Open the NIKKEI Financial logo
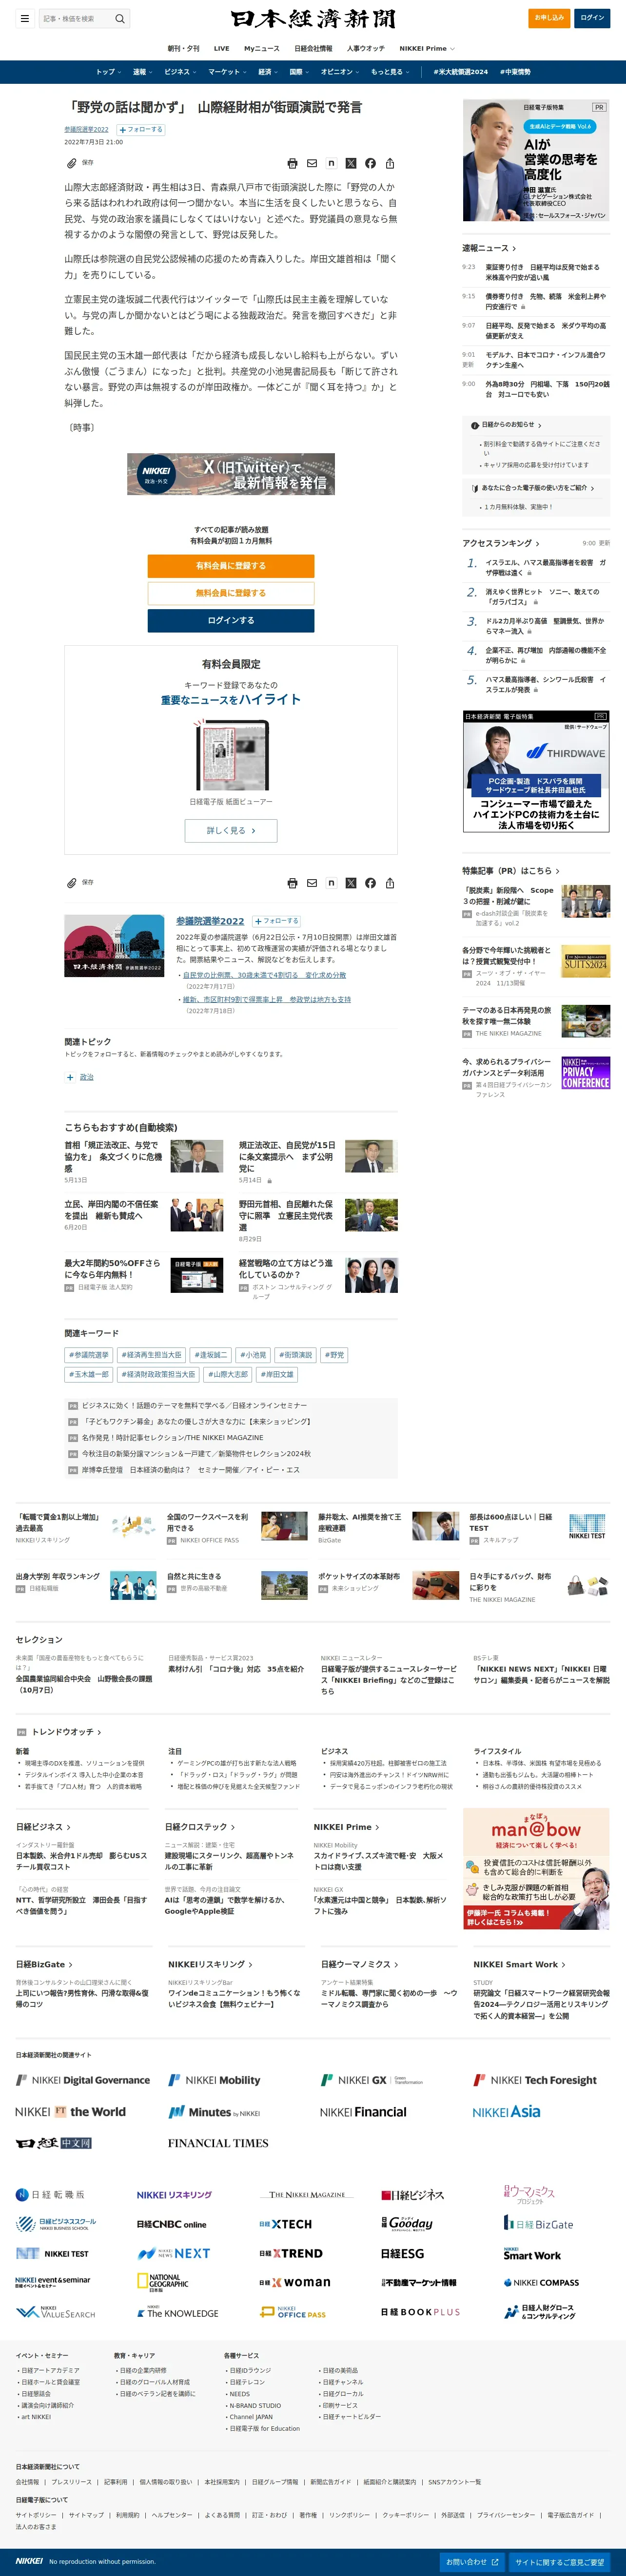The height and width of the screenshot is (2576, 626). [x=363, y=2112]
